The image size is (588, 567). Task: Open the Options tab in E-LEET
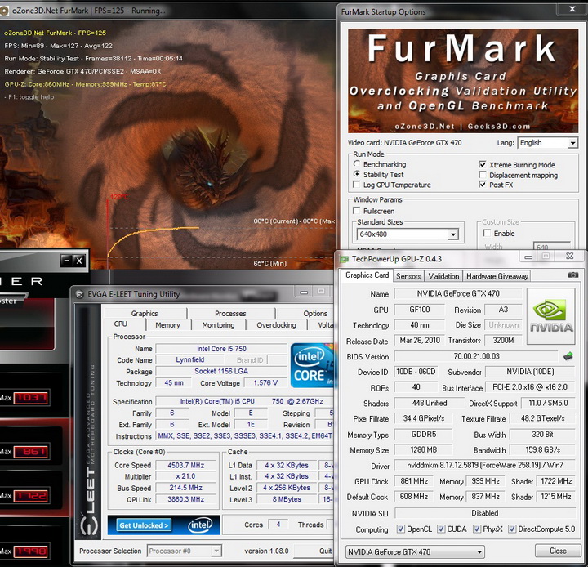pos(315,313)
